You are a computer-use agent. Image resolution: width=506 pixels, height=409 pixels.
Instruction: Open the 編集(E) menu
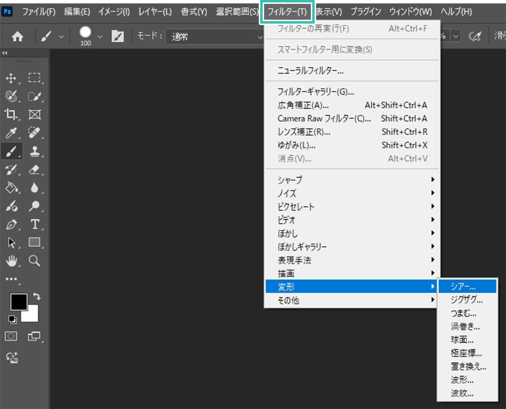tap(77, 12)
